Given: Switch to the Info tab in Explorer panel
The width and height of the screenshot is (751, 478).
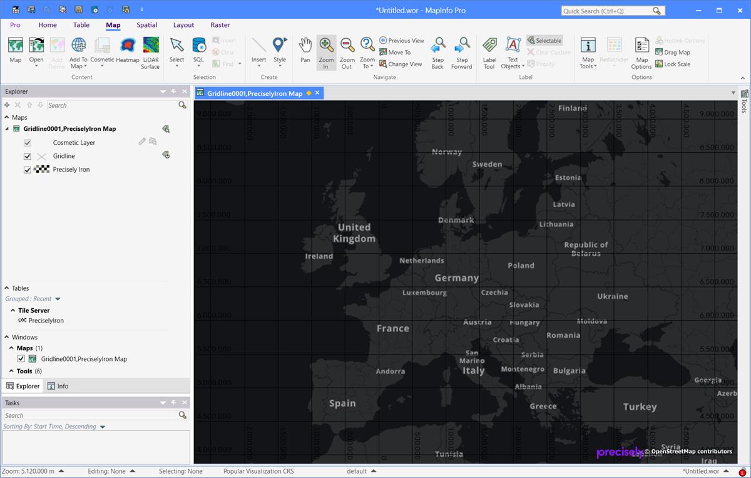Looking at the screenshot, I should click(58, 386).
